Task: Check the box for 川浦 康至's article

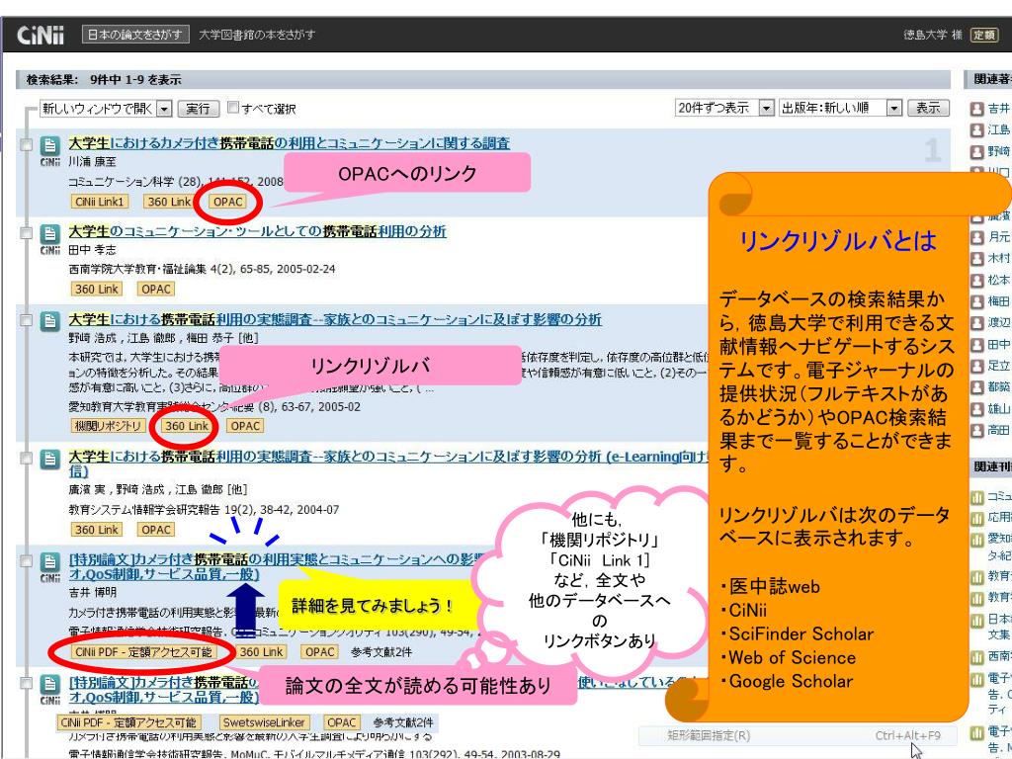Action: pyautogui.click(x=26, y=144)
